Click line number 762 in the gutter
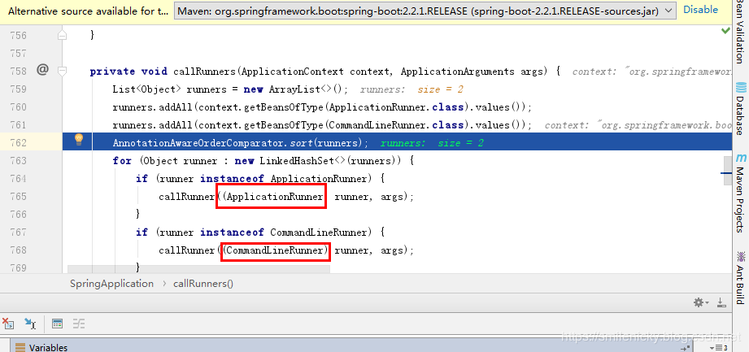749x352 pixels. [x=18, y=143]
